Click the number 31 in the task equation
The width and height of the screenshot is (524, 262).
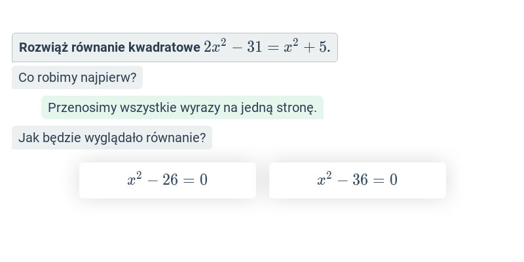255,47
